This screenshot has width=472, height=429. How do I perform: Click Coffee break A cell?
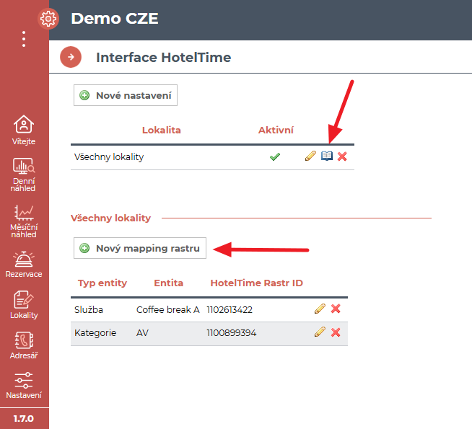168,309
